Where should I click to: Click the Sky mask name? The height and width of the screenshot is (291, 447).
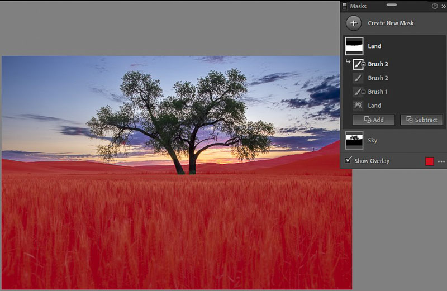(373, 141)
